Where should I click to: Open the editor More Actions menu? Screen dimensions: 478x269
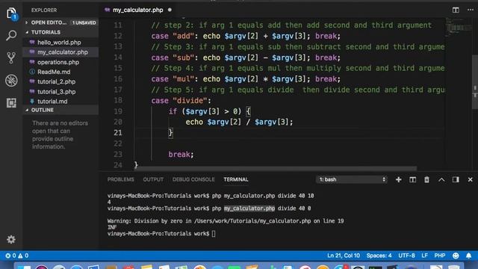tap(471, 10)
